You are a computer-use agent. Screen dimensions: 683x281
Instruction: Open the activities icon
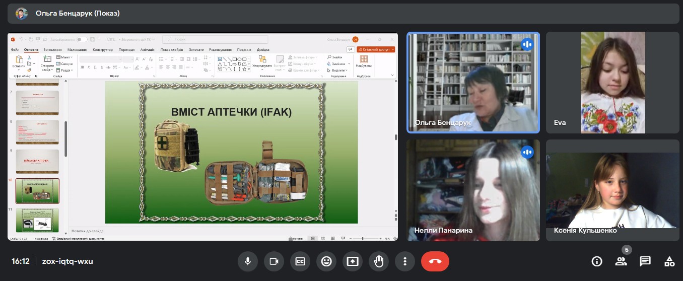(669, 261)
